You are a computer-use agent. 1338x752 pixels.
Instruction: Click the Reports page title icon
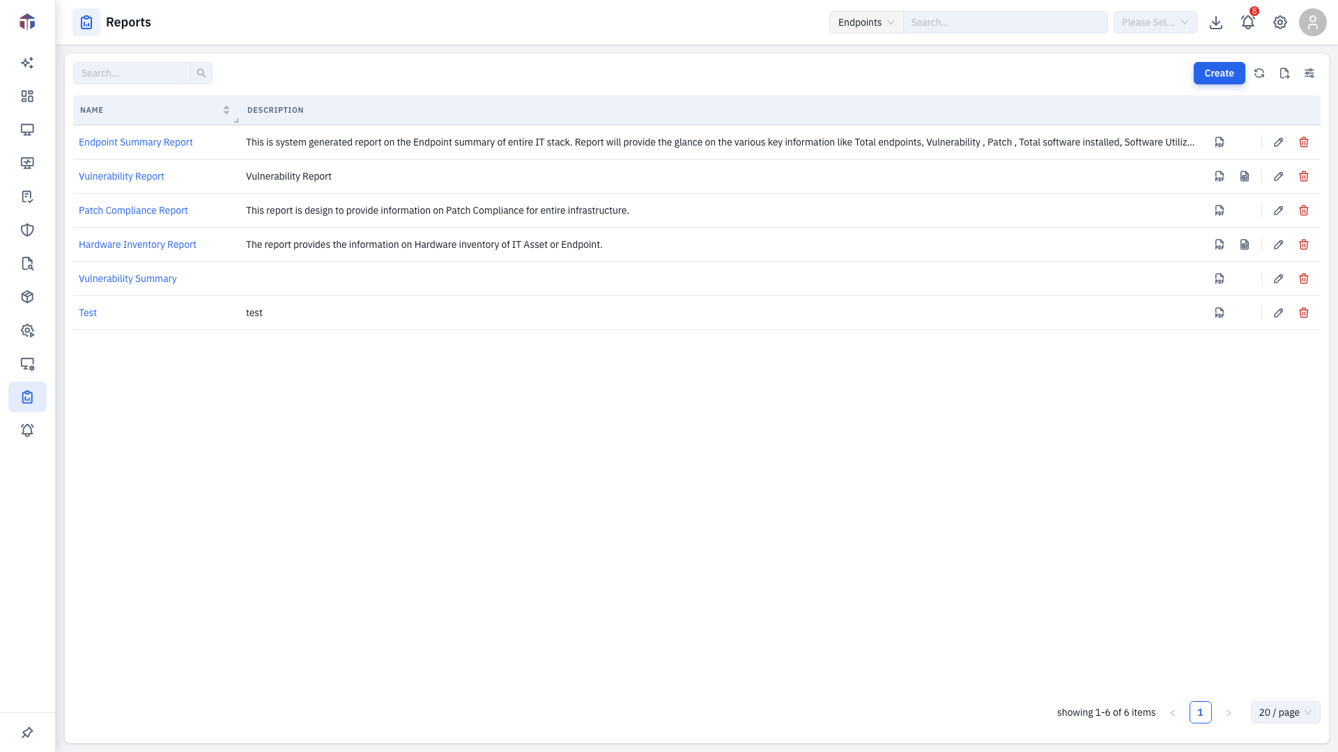pyautogui.click(x=86, y=22)
